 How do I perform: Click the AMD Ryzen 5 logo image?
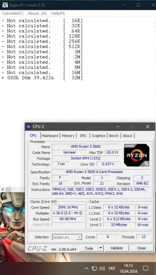[x=137, y=155]
